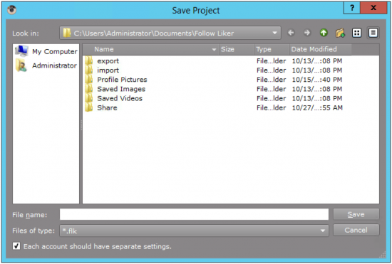Viewport: 392px width, 264px height.
Task: Select the Saved Images folder
Action: pyautogui.click(x=121, y=89)
